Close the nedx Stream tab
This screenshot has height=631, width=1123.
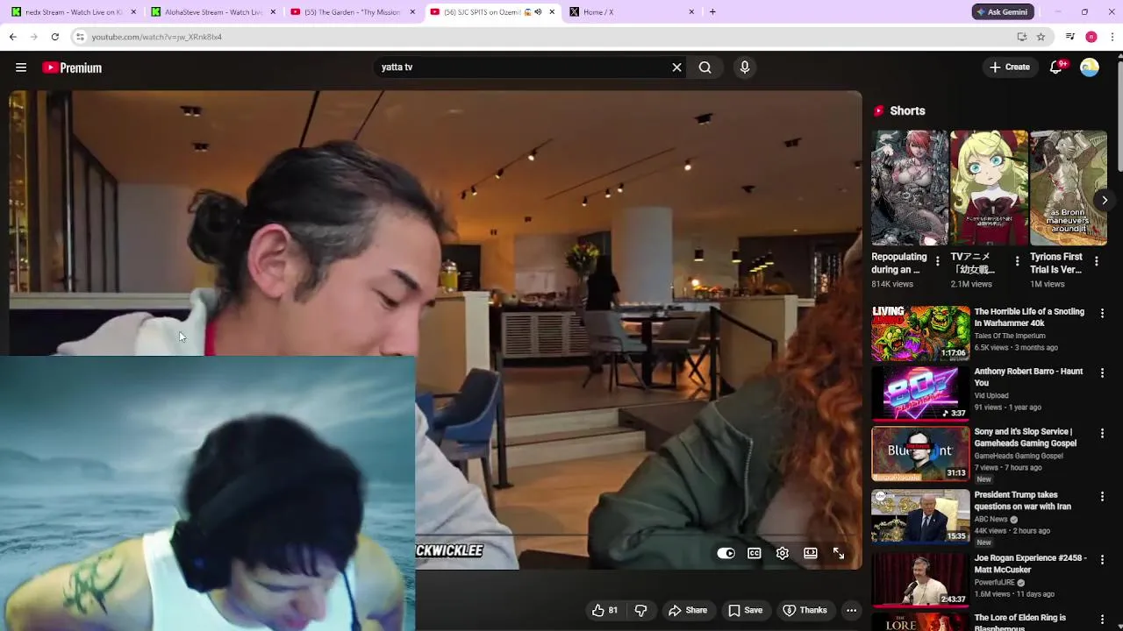tap(133, 12)
